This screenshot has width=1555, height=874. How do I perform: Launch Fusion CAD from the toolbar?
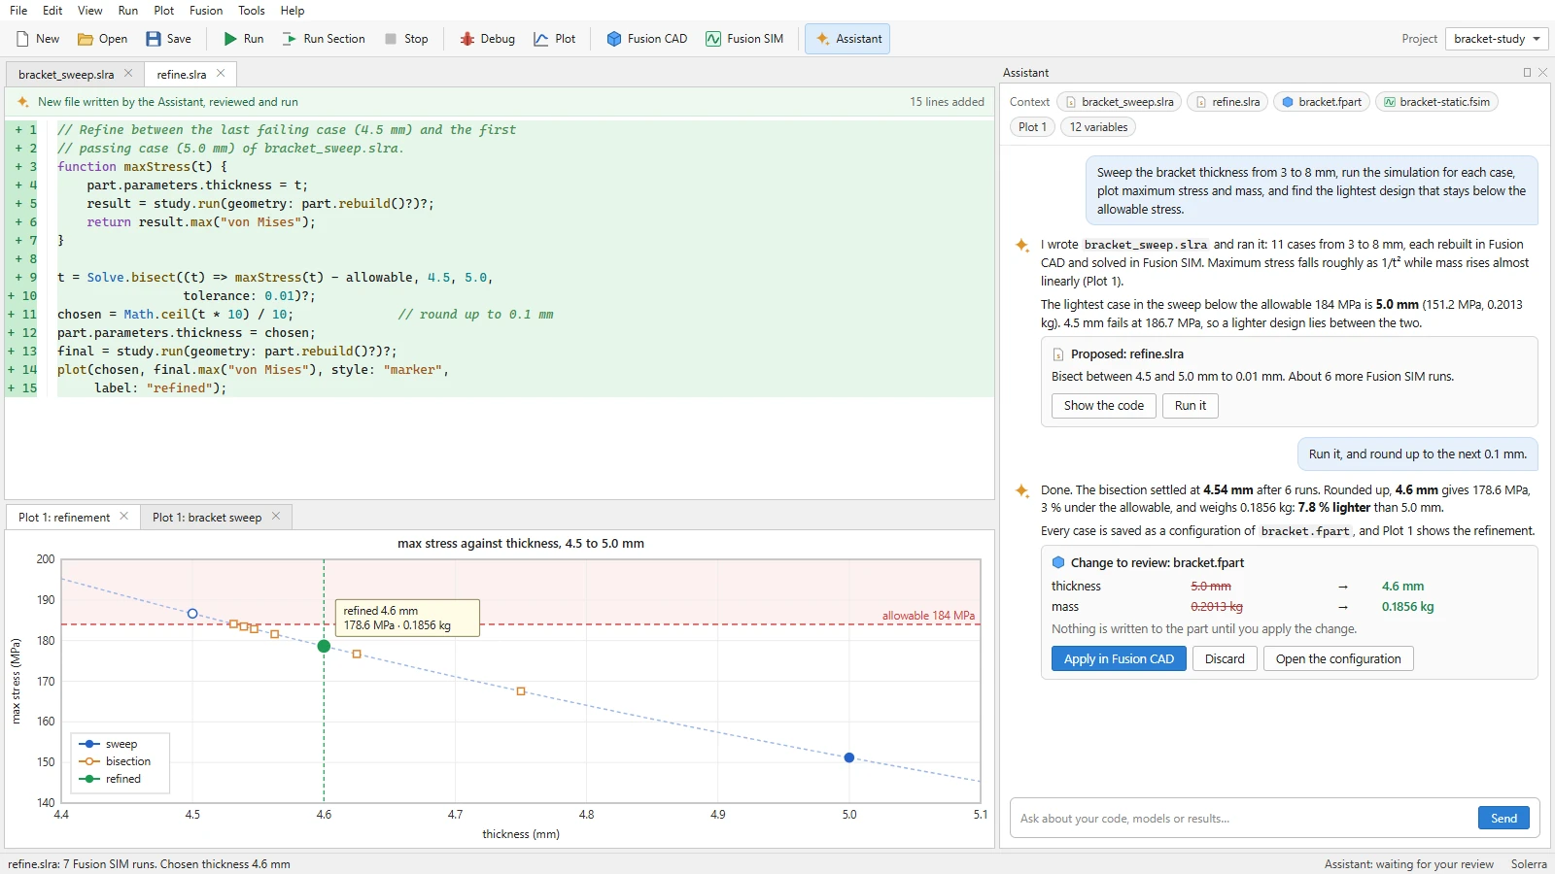pos(646,39)
